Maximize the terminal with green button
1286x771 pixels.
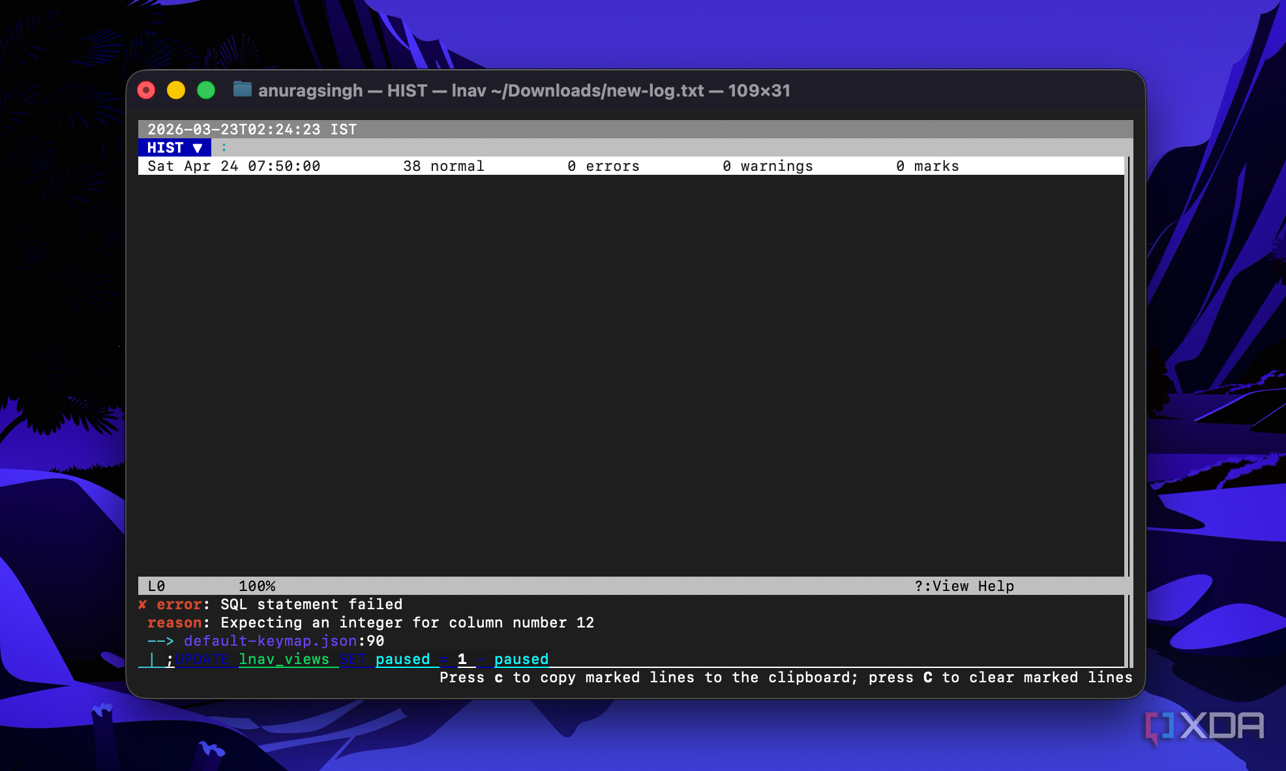206,90
